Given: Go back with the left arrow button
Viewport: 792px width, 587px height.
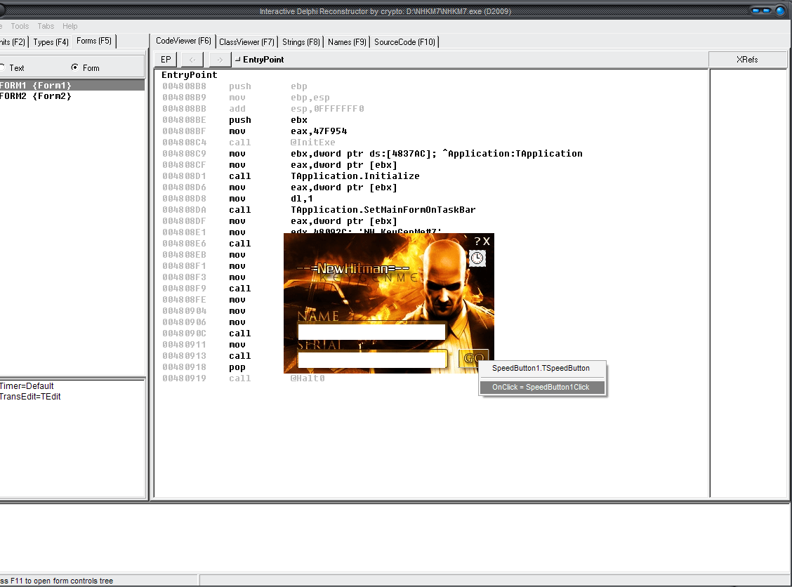Looking at the screenshot, I should tap(192, 60).
